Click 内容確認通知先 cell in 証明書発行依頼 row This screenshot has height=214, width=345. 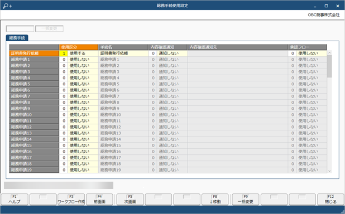pyautogui.click(x=238, y=53)
